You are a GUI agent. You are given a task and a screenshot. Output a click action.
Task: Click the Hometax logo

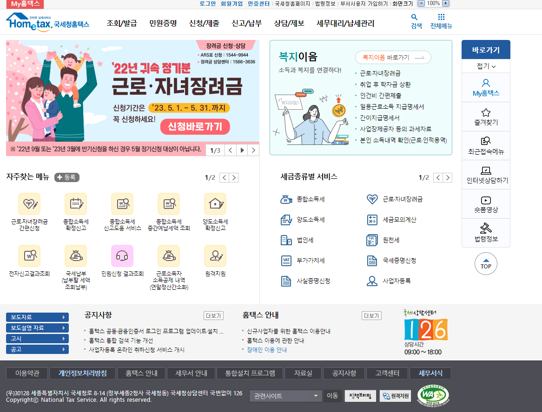click(48, 22)
